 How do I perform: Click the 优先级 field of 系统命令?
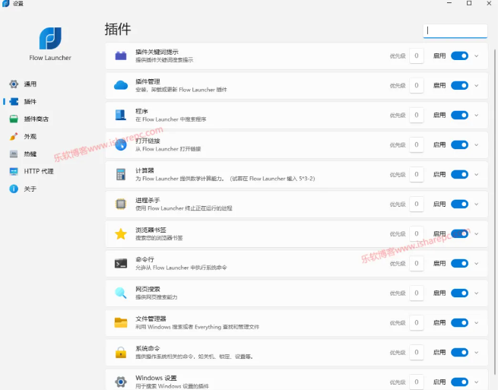pos(417,352)
